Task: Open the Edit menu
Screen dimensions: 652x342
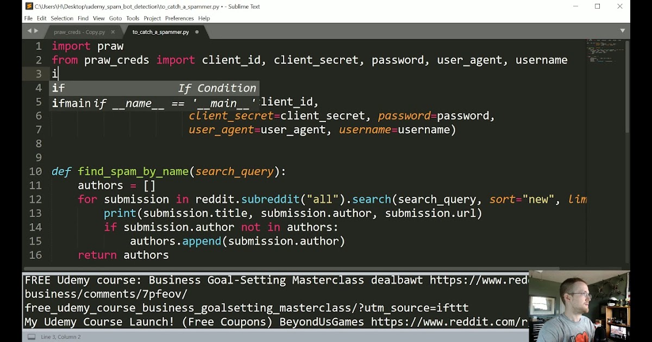Action: [42, 18]
